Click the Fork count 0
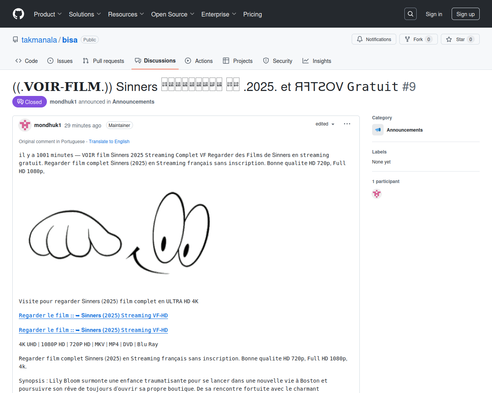Screen dimensions: 492x393 click(429, 39)
